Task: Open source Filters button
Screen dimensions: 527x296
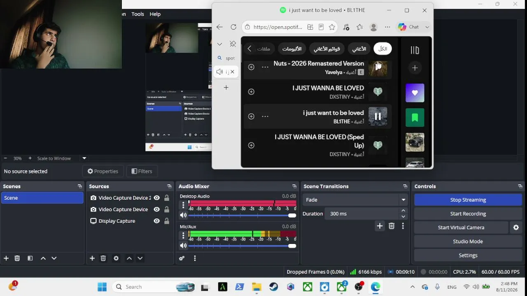Action: coord(142,171)
